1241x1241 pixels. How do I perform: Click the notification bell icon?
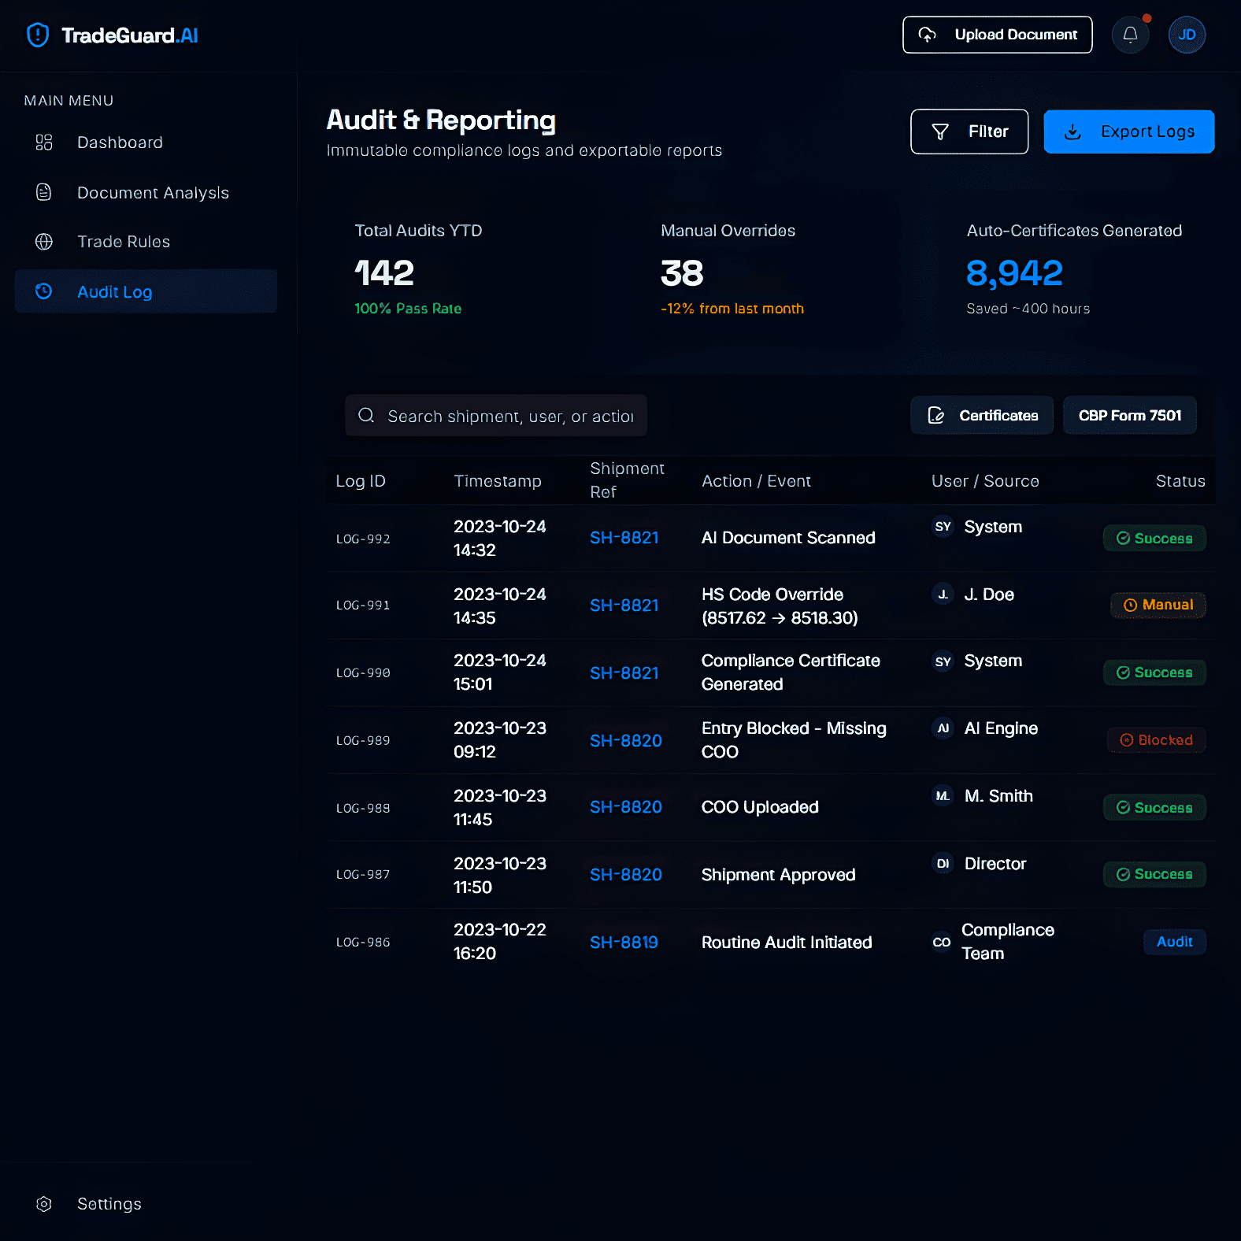tap(1130, 35)
